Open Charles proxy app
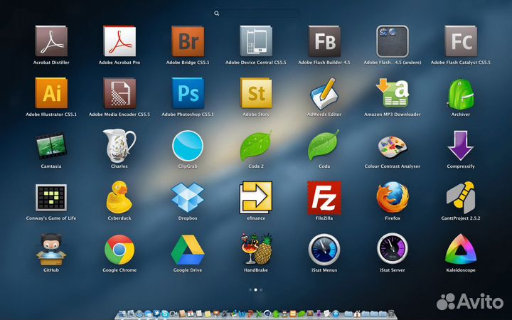The height and width of the screenshot is (320, 512). click(119, 145)
